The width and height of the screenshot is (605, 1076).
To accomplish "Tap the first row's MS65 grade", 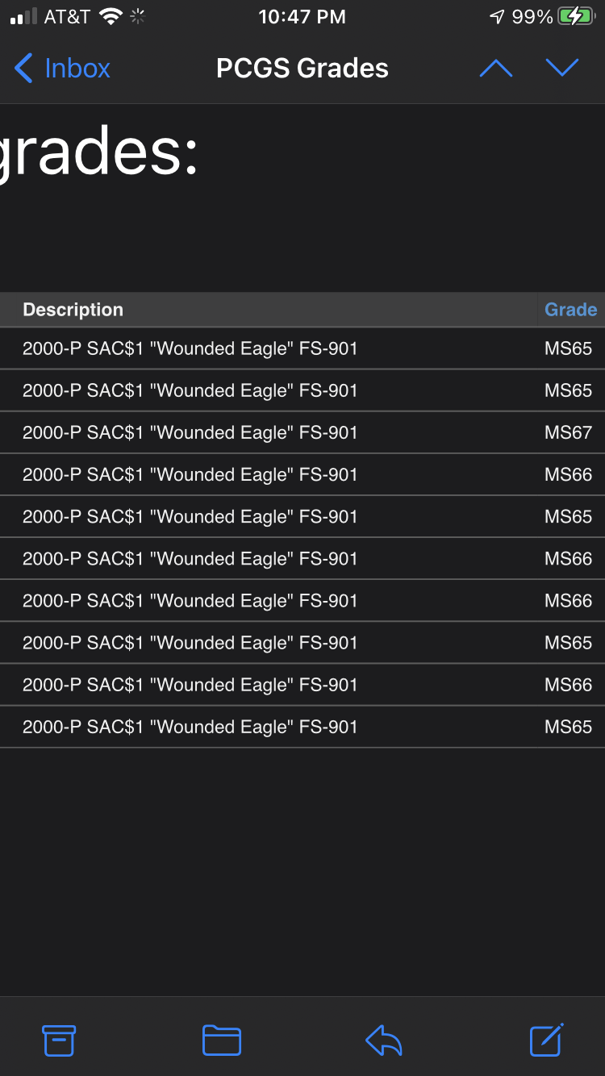I will [568, 348].
